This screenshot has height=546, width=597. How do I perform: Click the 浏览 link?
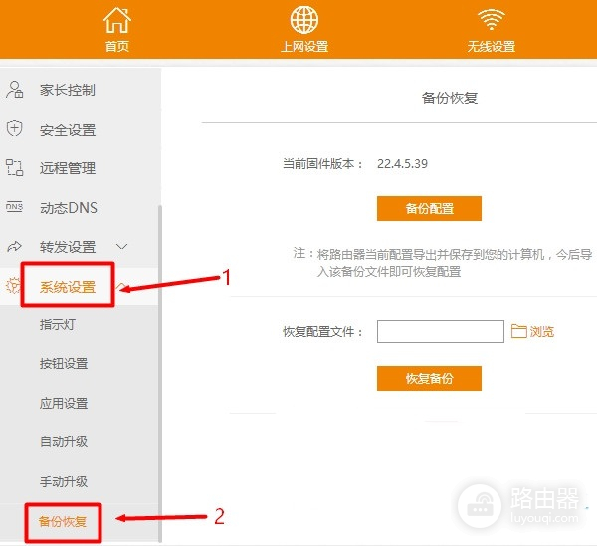point(542,331)
